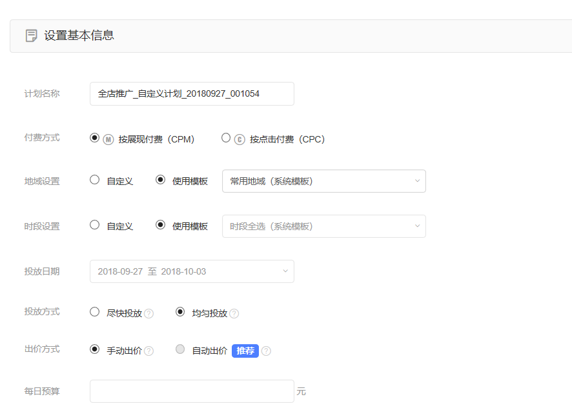Select 自动出价 bidding radio button
This screenshot has height=408, width=572.
[x=180, y=349]
